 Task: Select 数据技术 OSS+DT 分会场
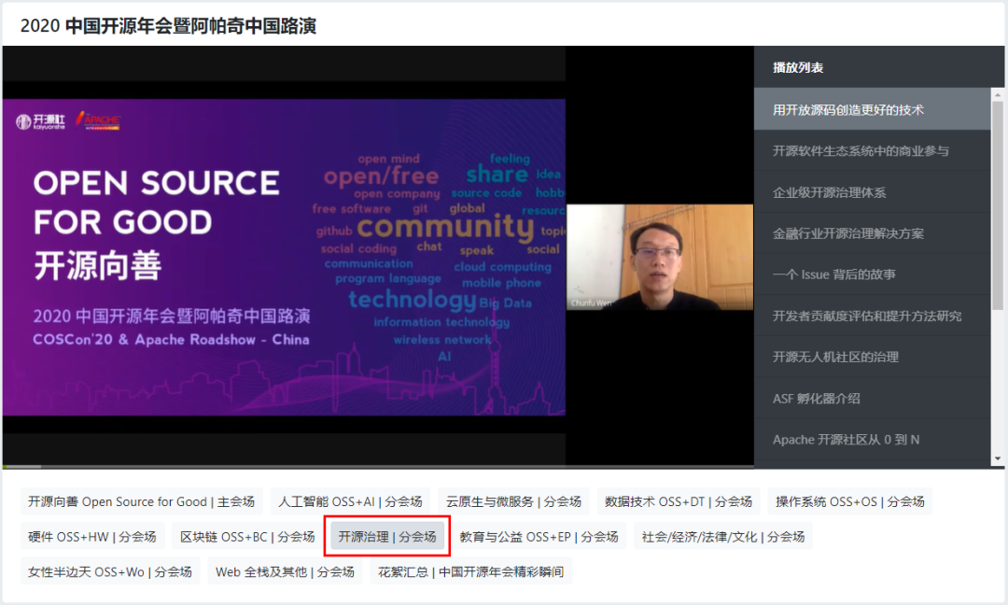pos(679,501)
